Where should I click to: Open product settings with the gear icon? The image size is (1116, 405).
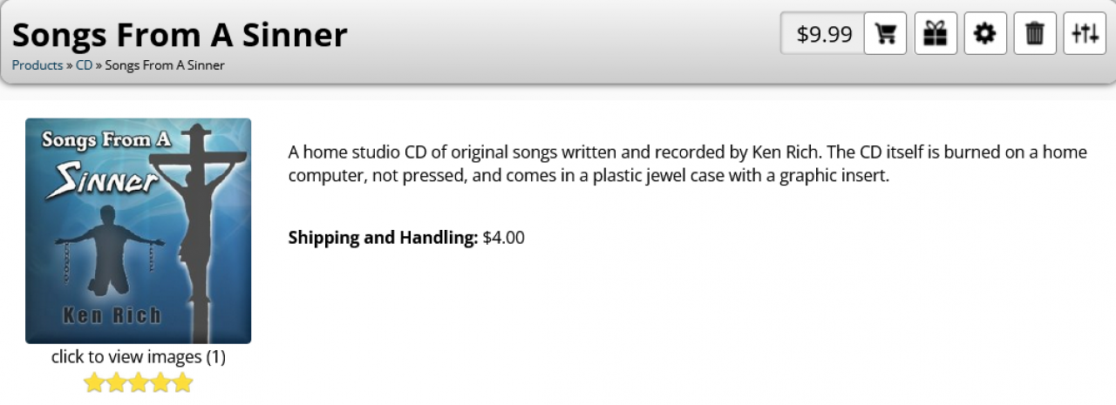tap(985, 34)
